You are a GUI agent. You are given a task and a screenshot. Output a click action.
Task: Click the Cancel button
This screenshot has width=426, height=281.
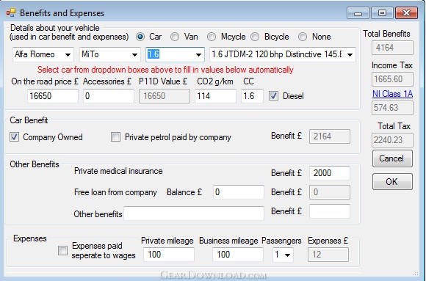point(392,158)
